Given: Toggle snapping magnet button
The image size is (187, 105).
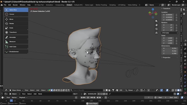Looking at the screenshot, I should 141,90.
